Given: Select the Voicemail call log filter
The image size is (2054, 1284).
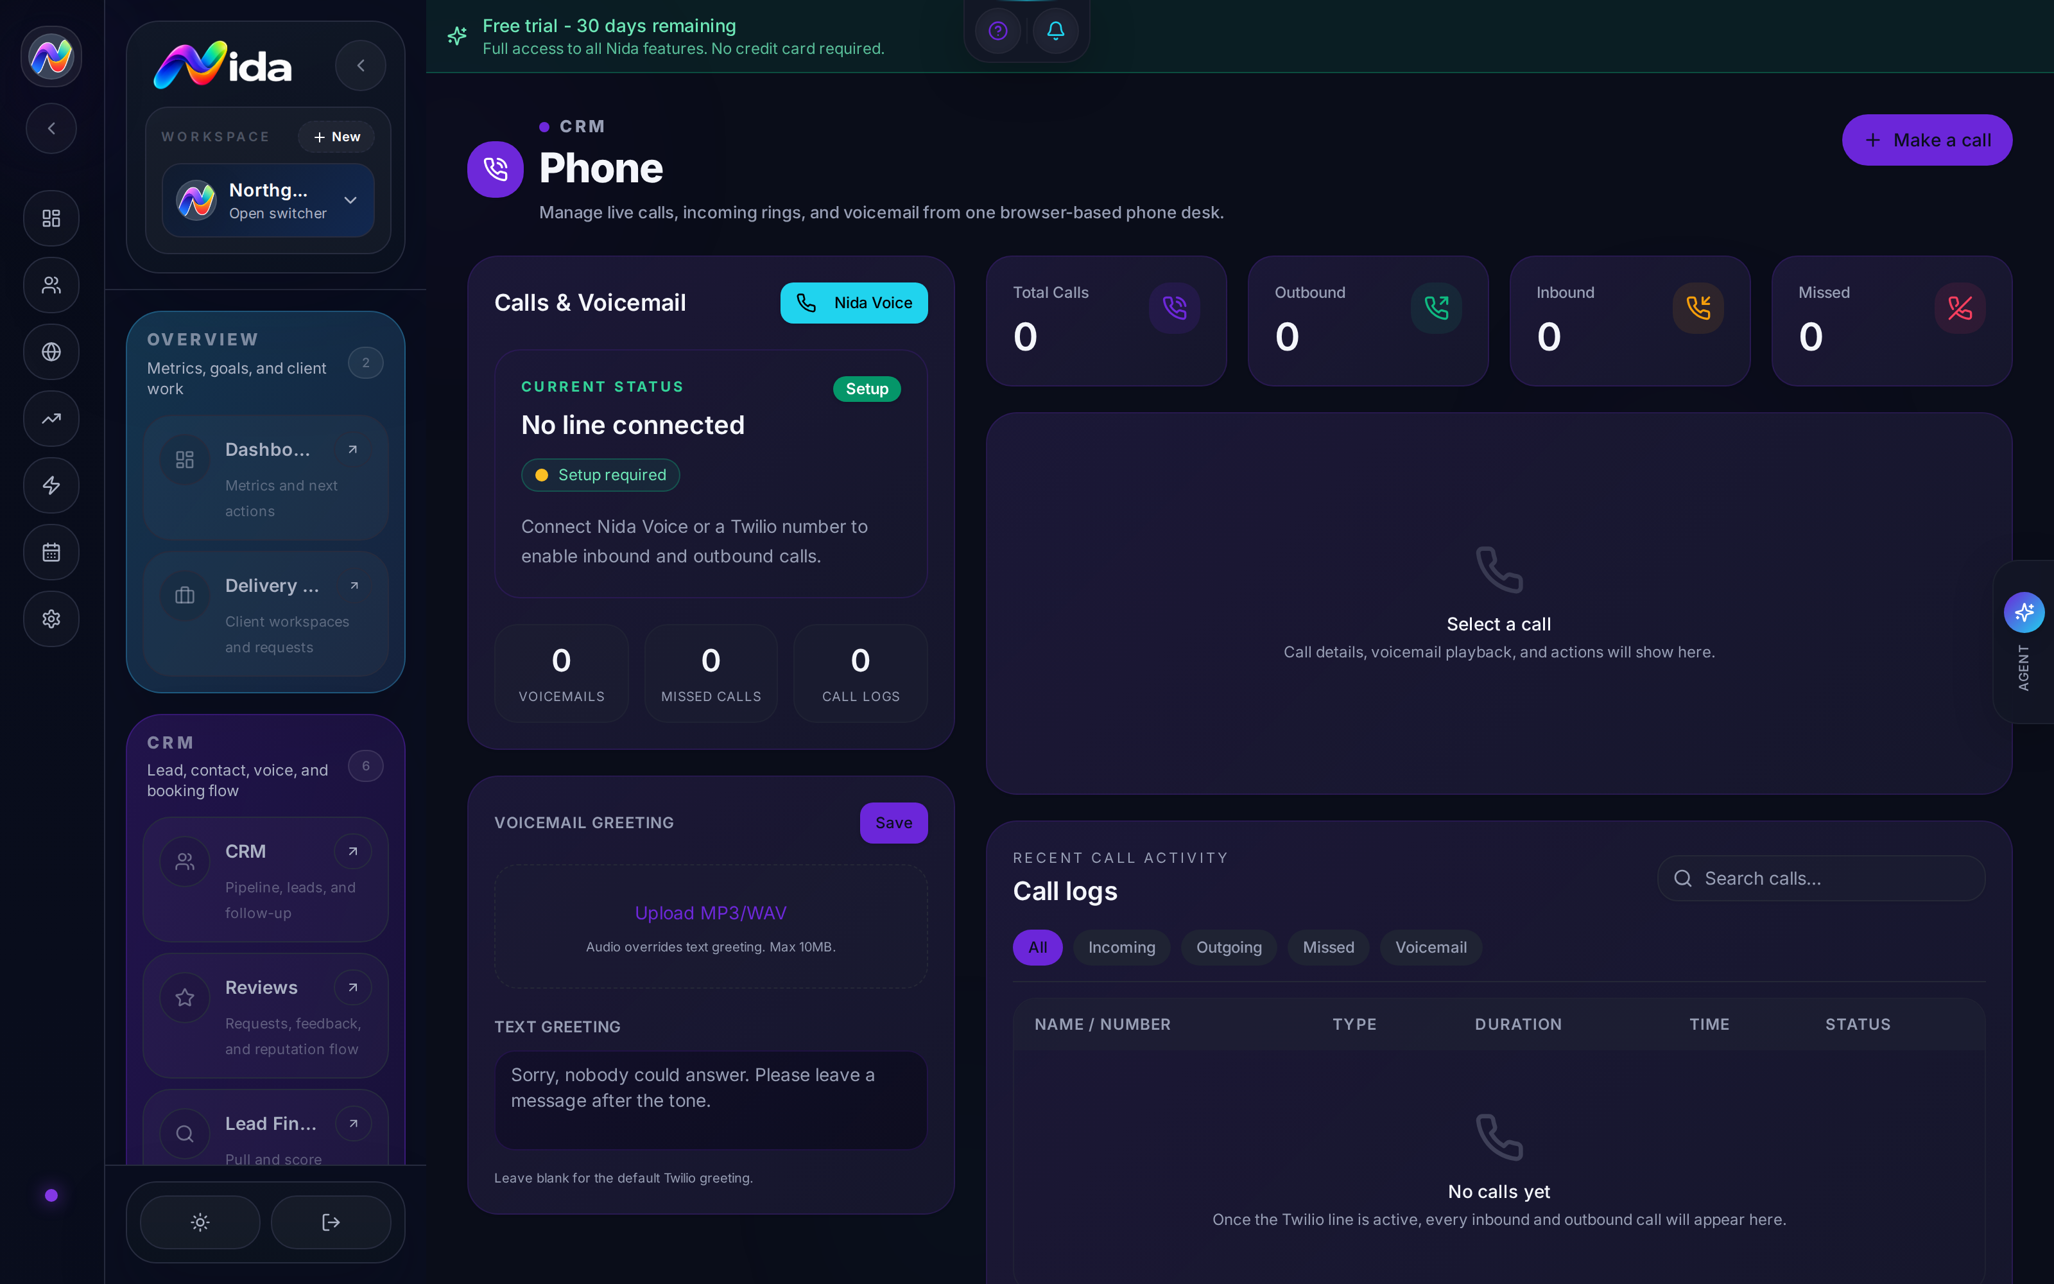Looking at the screenshot, I should pos(1431,948).
